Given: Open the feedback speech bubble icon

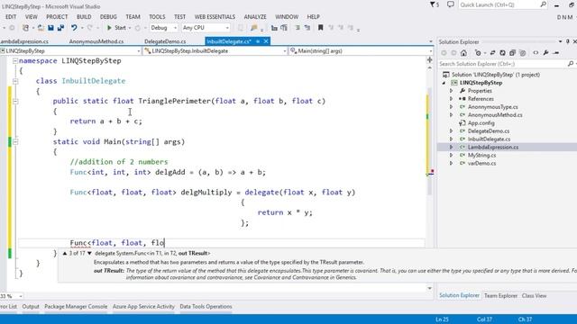Looking at the screenshot, I should click(x=451, y=4).
